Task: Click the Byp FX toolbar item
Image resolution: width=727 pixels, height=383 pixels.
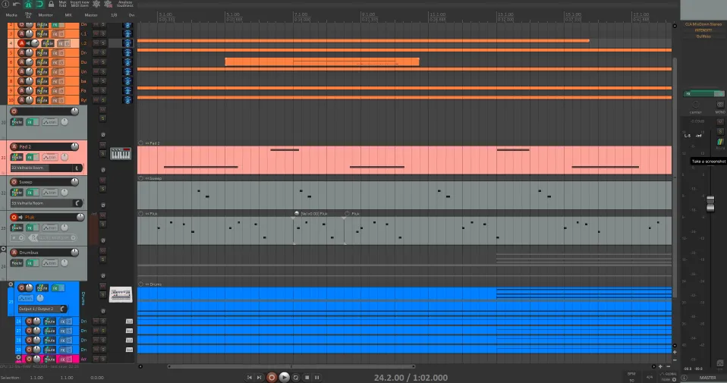Action: [28, 15]
